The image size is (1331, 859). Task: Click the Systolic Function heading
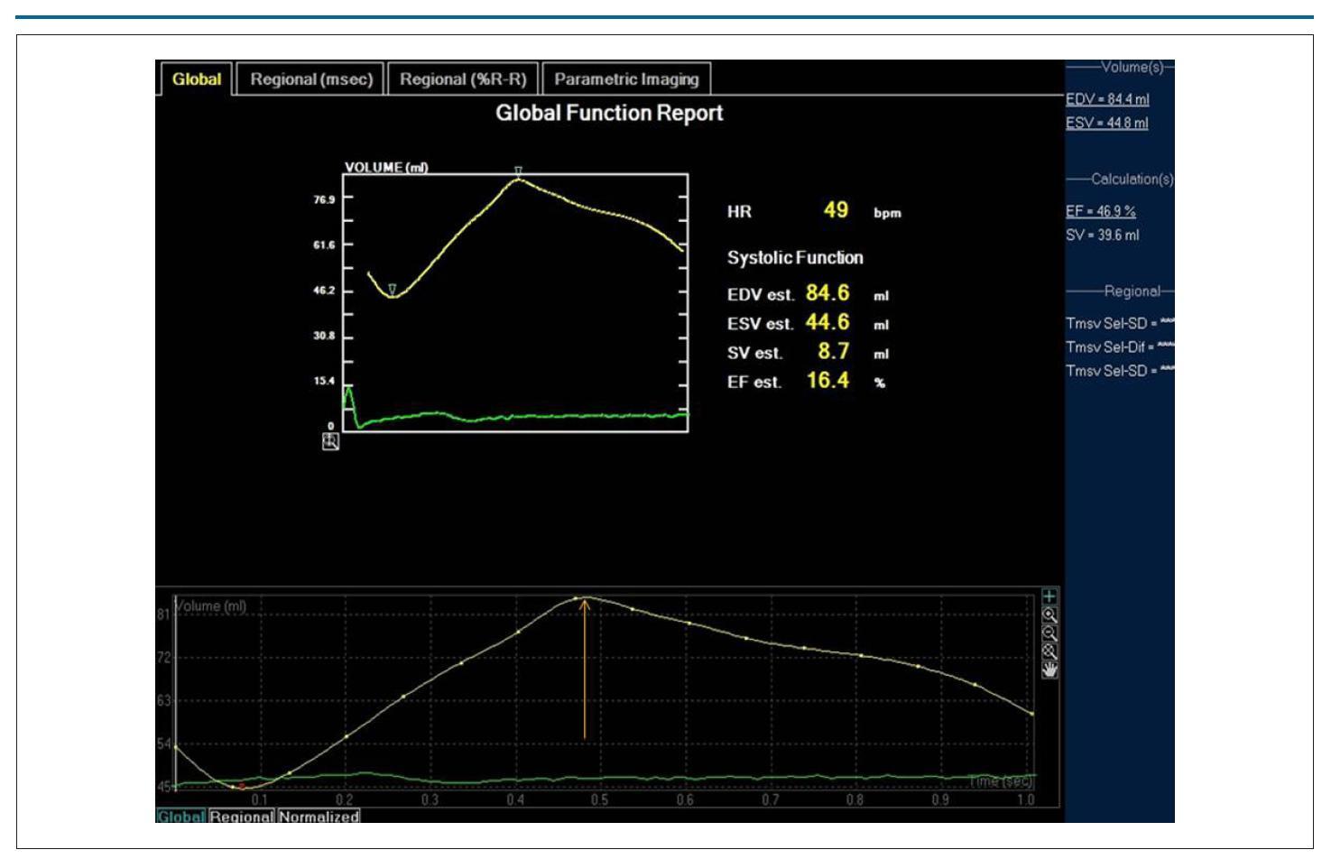click(x=795, y=258)
